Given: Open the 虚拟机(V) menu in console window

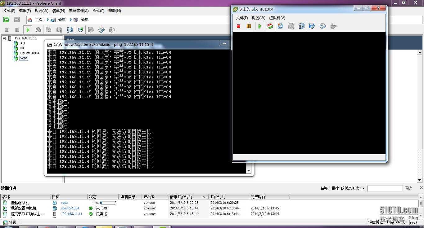Looking at the screenshot, I should pos(277,18).
